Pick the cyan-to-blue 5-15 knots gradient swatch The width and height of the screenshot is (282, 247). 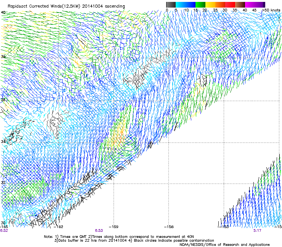(x=186, y=5)
